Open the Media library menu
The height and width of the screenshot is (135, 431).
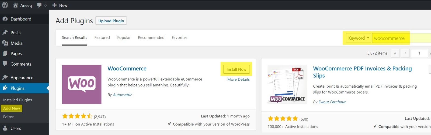coord(16,43)
